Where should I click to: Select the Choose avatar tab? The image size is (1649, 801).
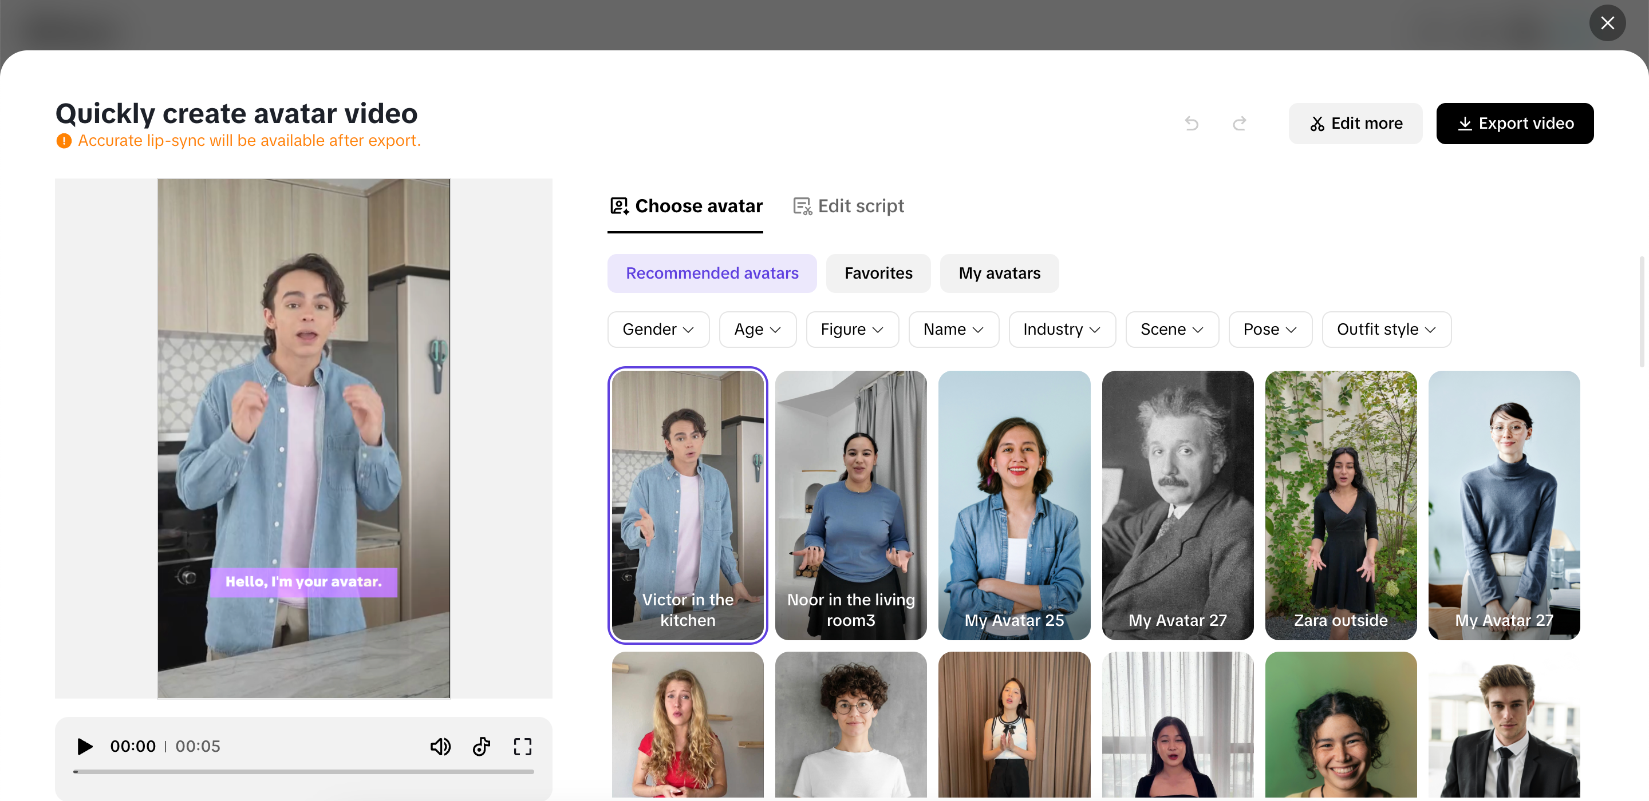point(685,206)
